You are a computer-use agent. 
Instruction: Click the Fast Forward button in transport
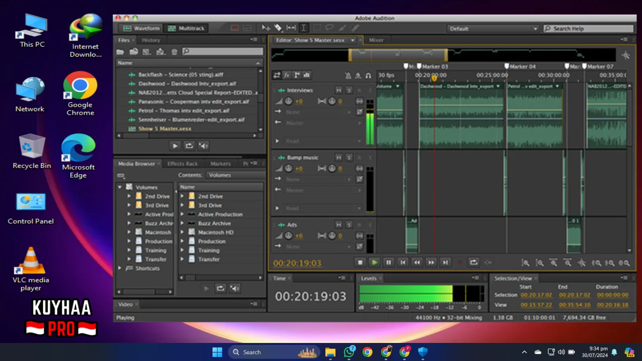click(431, 262)
